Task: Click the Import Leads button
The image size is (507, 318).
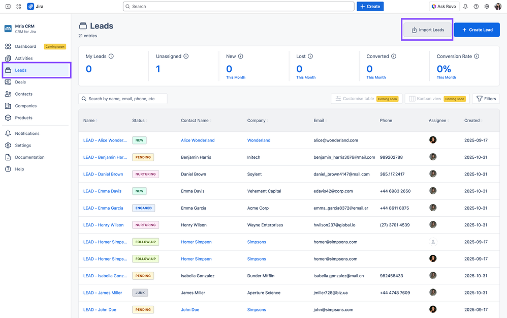Action: click(427, 30)
